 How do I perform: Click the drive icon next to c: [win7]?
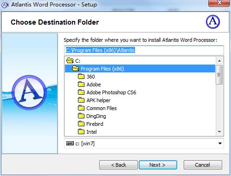[x=70, y=143]
